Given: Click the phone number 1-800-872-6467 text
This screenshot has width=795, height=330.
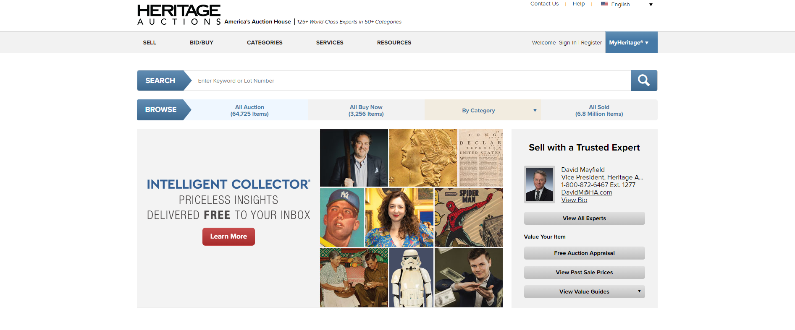Looking at the screenshot, I should 585,185.
